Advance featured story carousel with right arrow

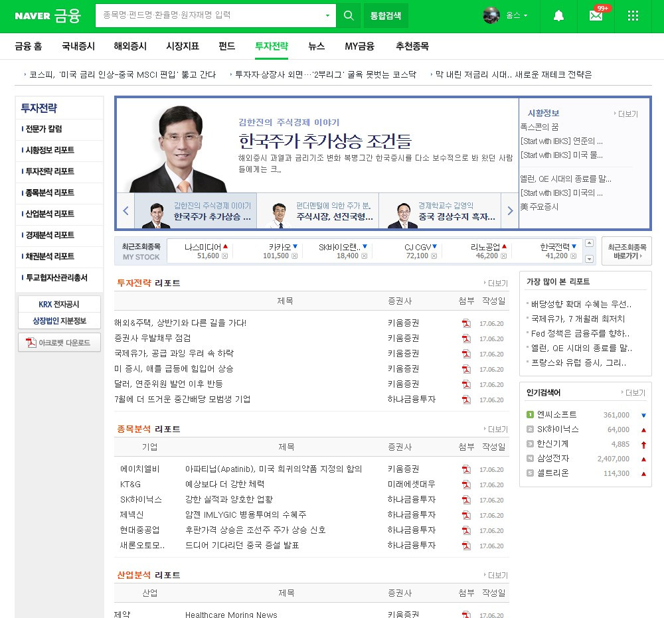pos(511,210)
